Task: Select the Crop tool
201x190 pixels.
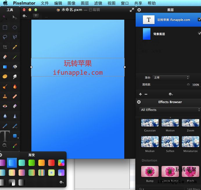Action: click(5, 47)
